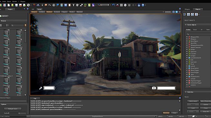This screenshot has height=118, width=211.
Task: Click the blue flag toolbar icon
Action: [58, 5]
